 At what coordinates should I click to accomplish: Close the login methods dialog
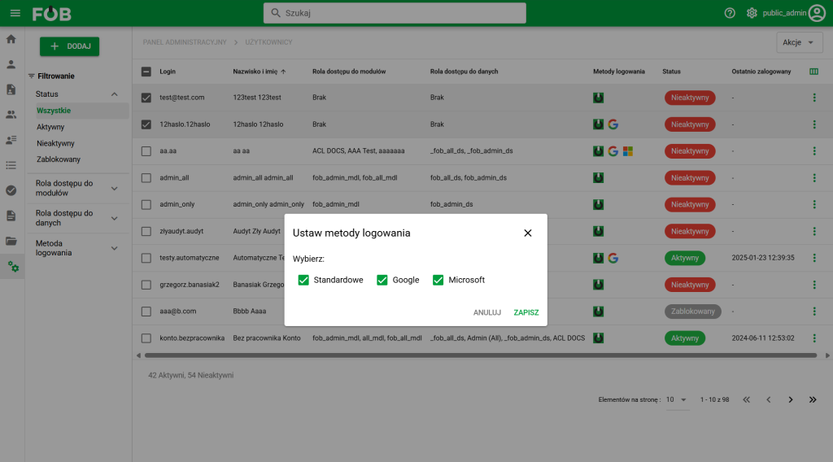[x=528, y=233]
